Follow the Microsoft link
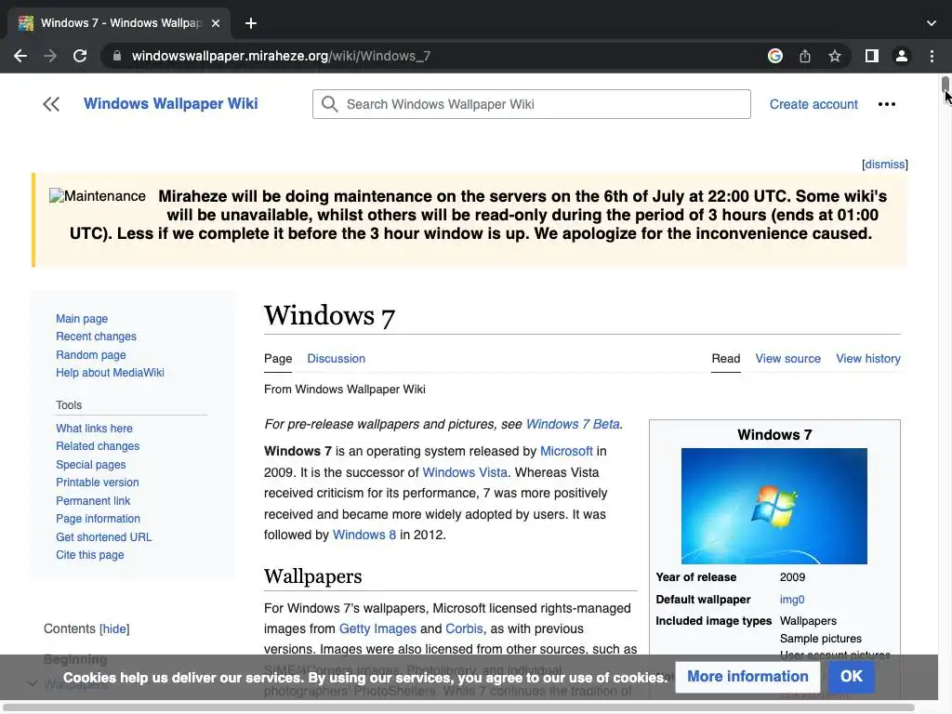 [x=566, y=451]
